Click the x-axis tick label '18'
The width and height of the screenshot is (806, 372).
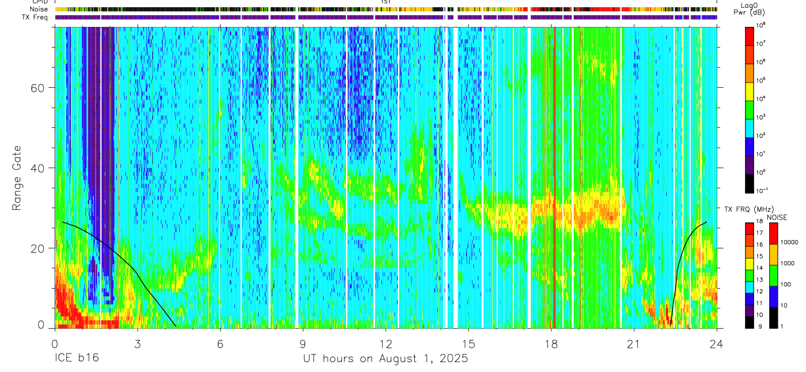pos(551,344)
